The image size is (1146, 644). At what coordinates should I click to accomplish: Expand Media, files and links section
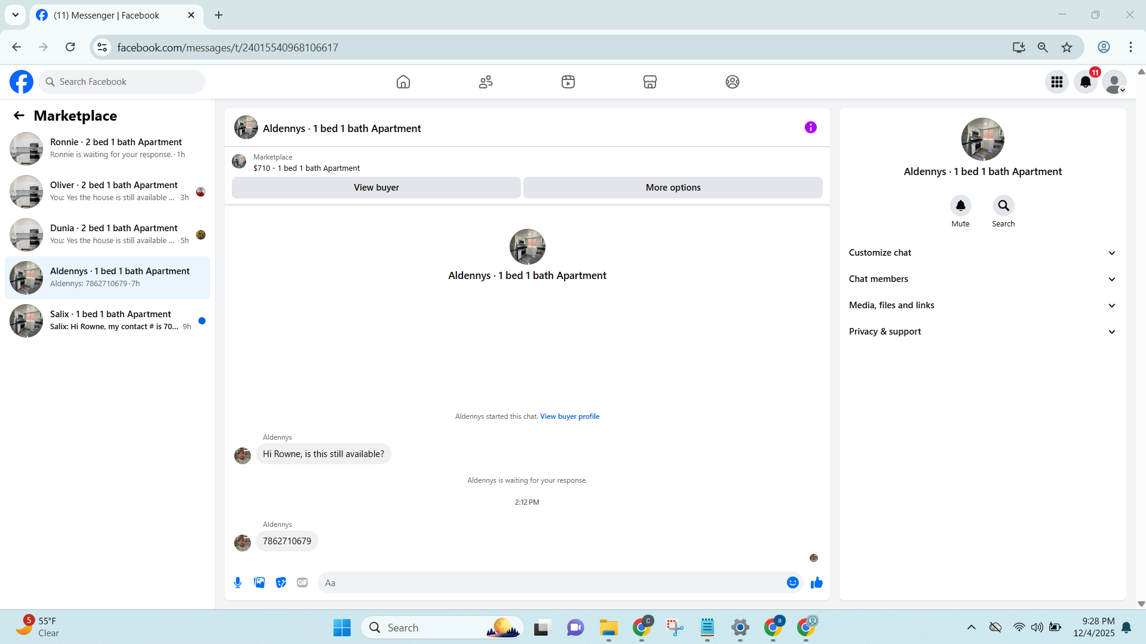pyautogui.click(x=982, y=305)
